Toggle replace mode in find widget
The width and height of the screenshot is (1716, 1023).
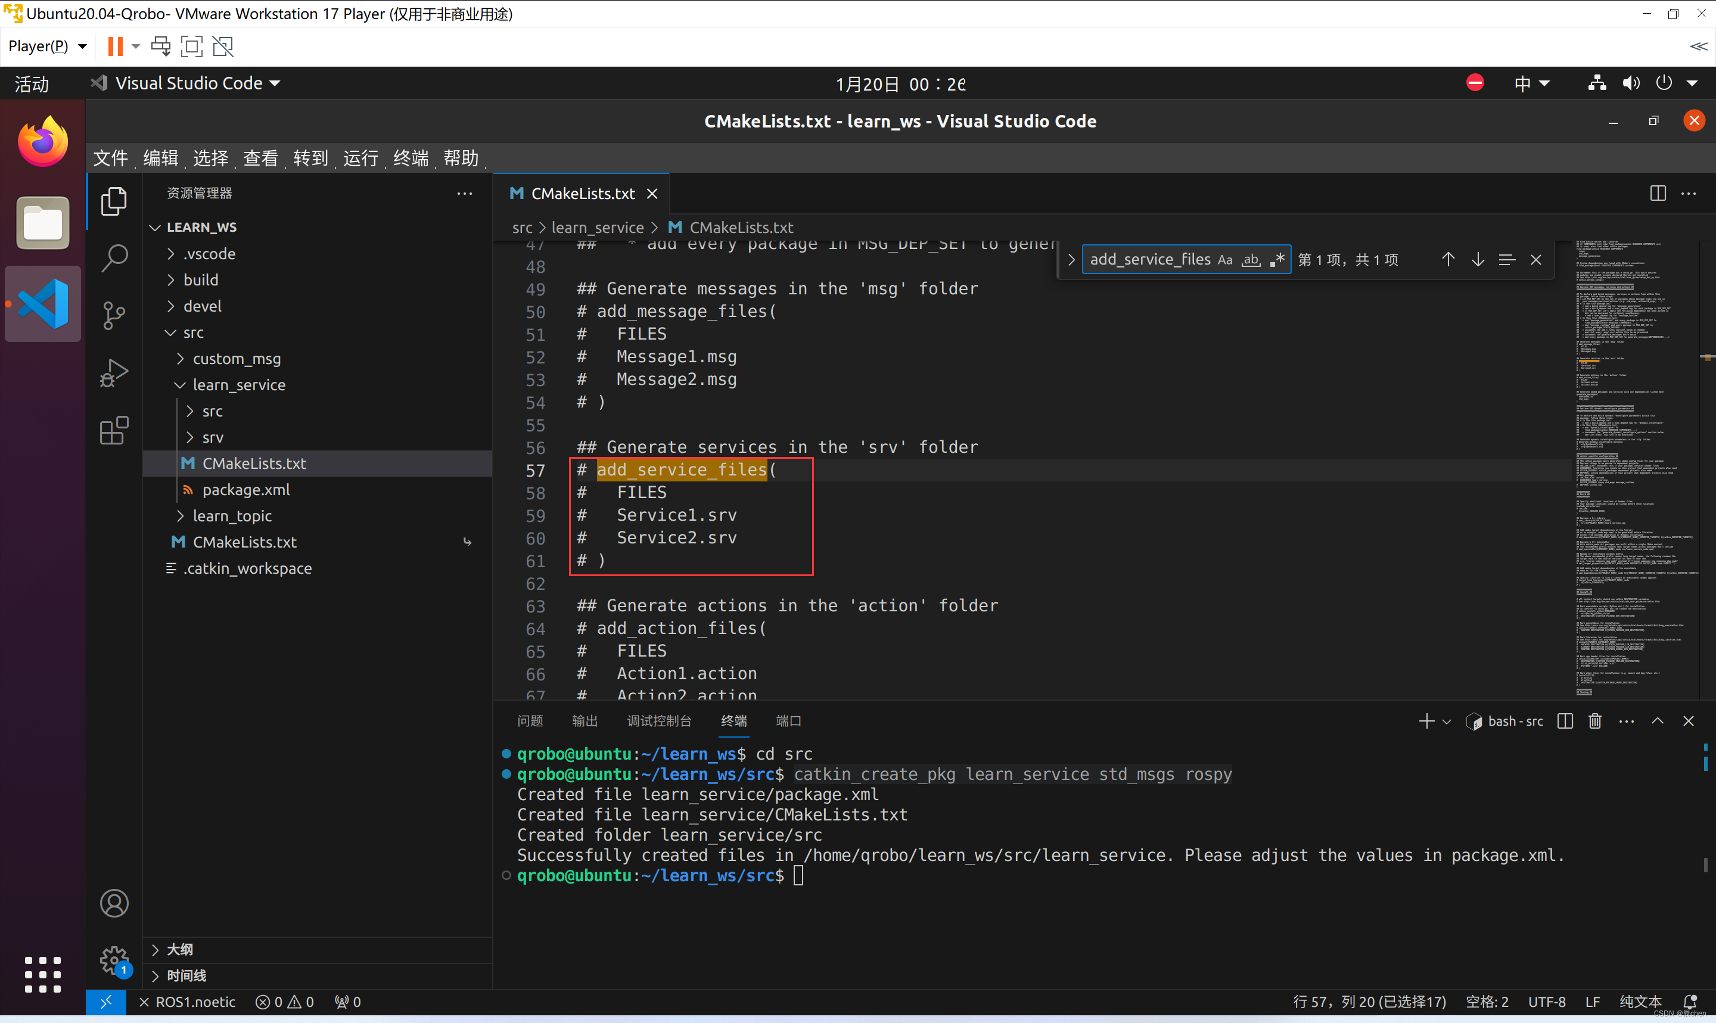pos(1071,260)
